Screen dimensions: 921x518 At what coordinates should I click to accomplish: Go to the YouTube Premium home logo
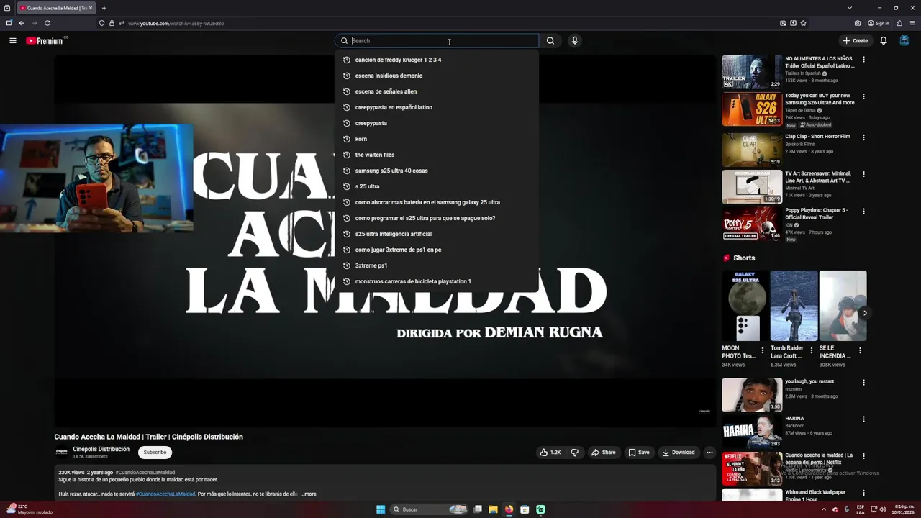click(x=45, y=41)
